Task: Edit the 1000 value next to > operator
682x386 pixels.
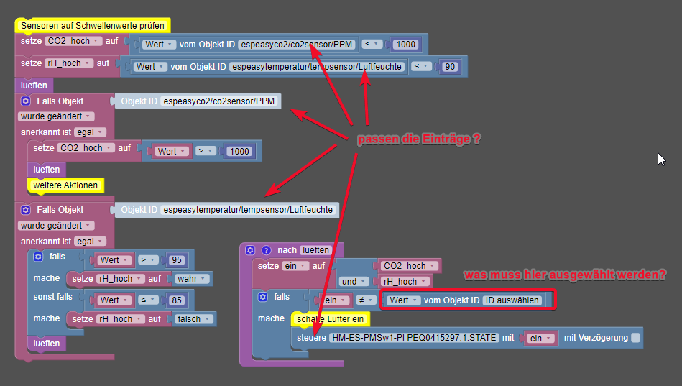Action: tap(239, 152)
